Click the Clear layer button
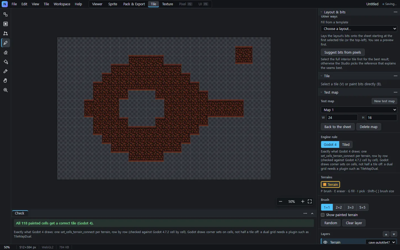This screenshot has height=250, width=400. 354,223
